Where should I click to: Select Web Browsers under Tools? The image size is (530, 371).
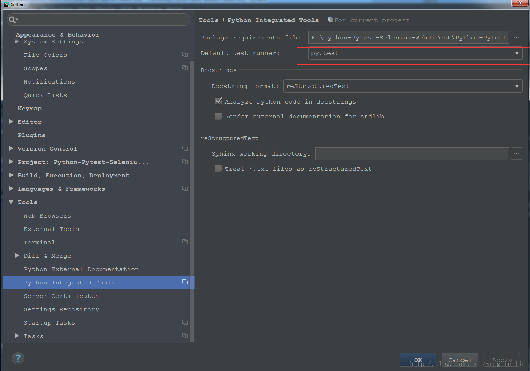click(x=47, y=216)
